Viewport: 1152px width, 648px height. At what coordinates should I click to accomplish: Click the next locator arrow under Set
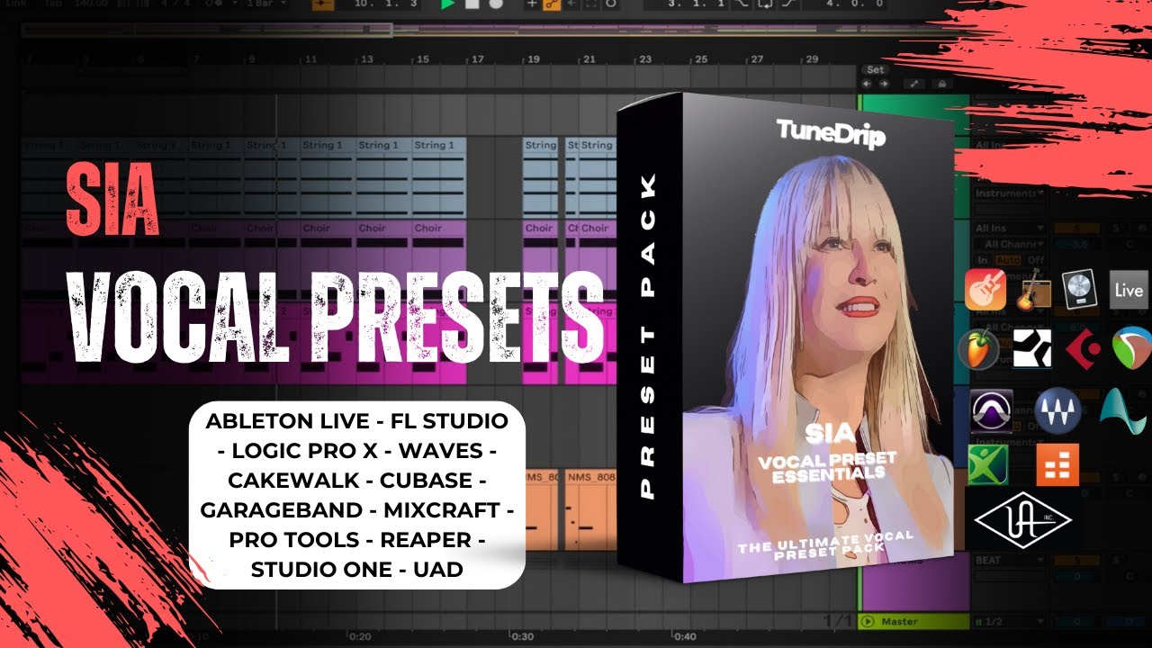coord(884,84)
